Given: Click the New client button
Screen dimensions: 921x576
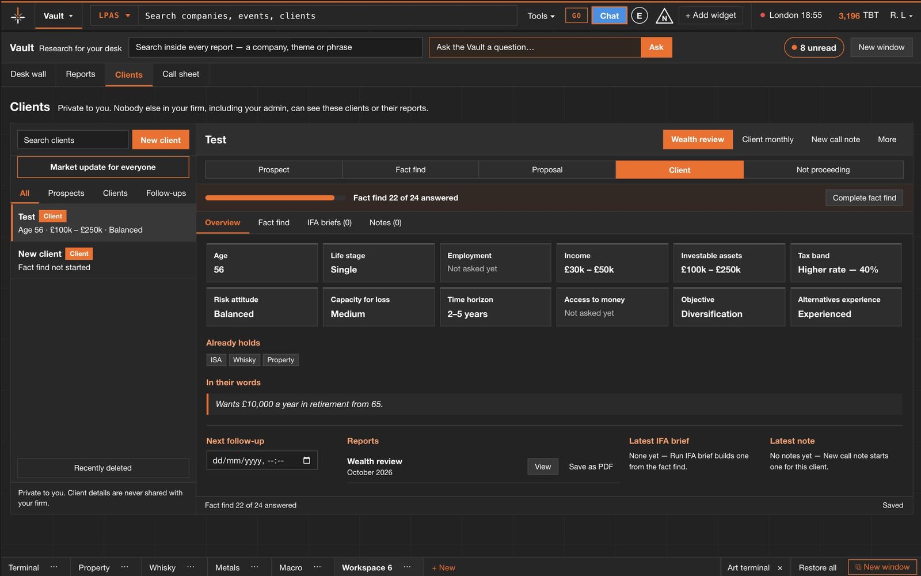Looking at the screenshot, I should pos(161,140).
